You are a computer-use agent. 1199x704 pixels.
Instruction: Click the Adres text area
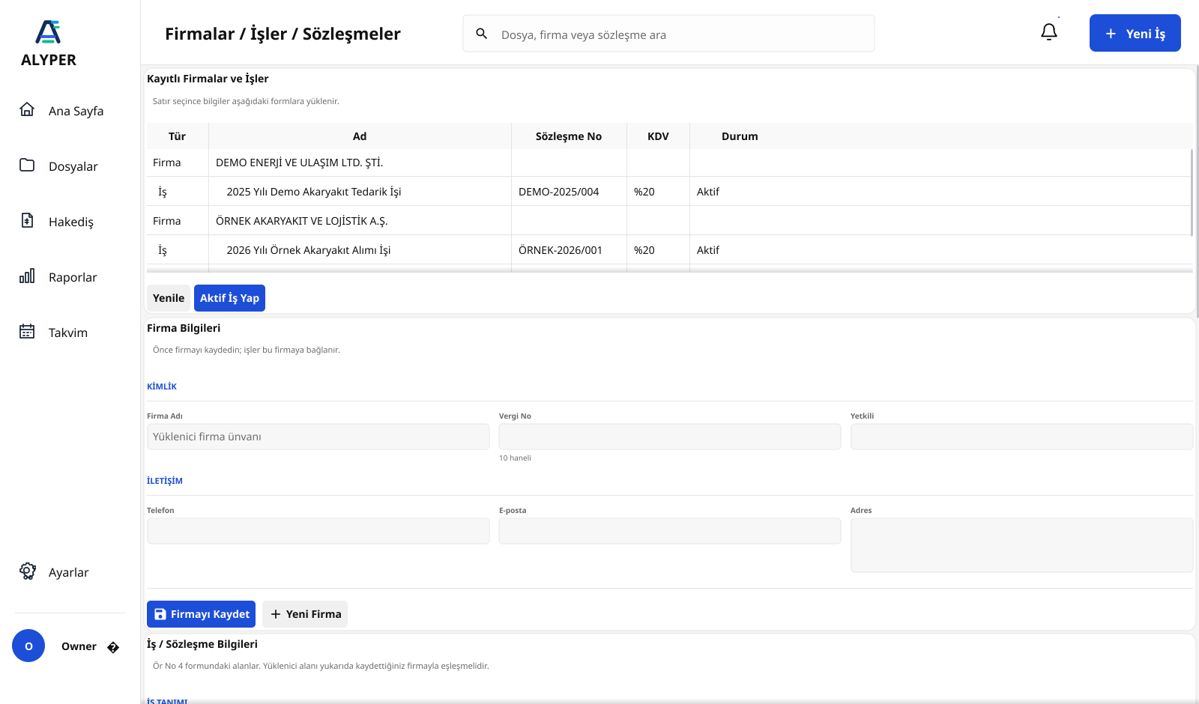coord(1021,545)
